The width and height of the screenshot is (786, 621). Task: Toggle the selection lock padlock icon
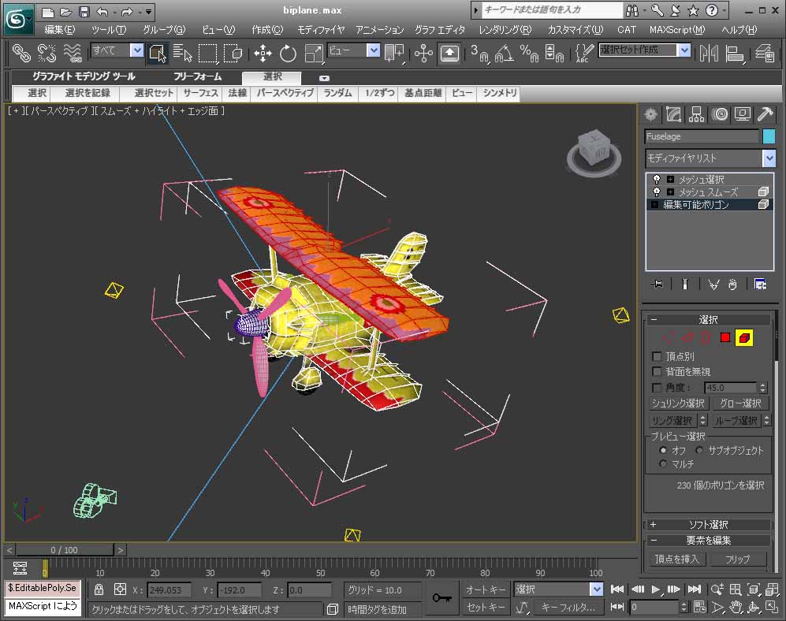(x=99, y=589)
